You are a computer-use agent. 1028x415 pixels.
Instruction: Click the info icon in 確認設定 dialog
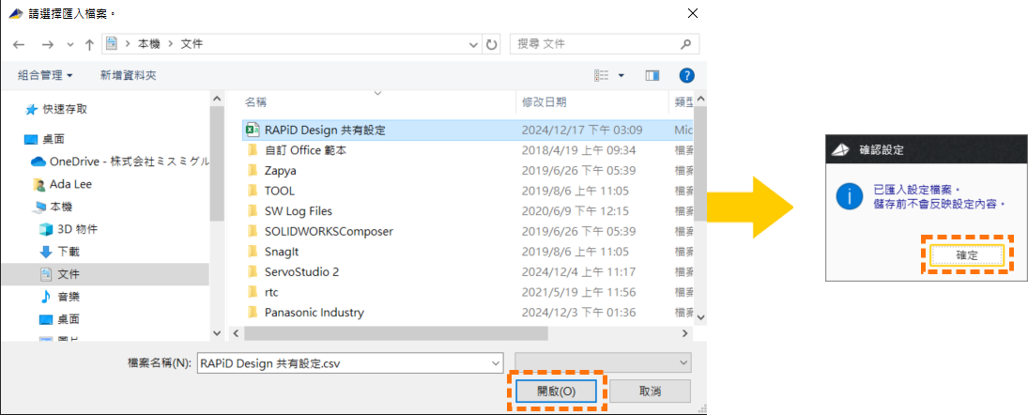851,195
